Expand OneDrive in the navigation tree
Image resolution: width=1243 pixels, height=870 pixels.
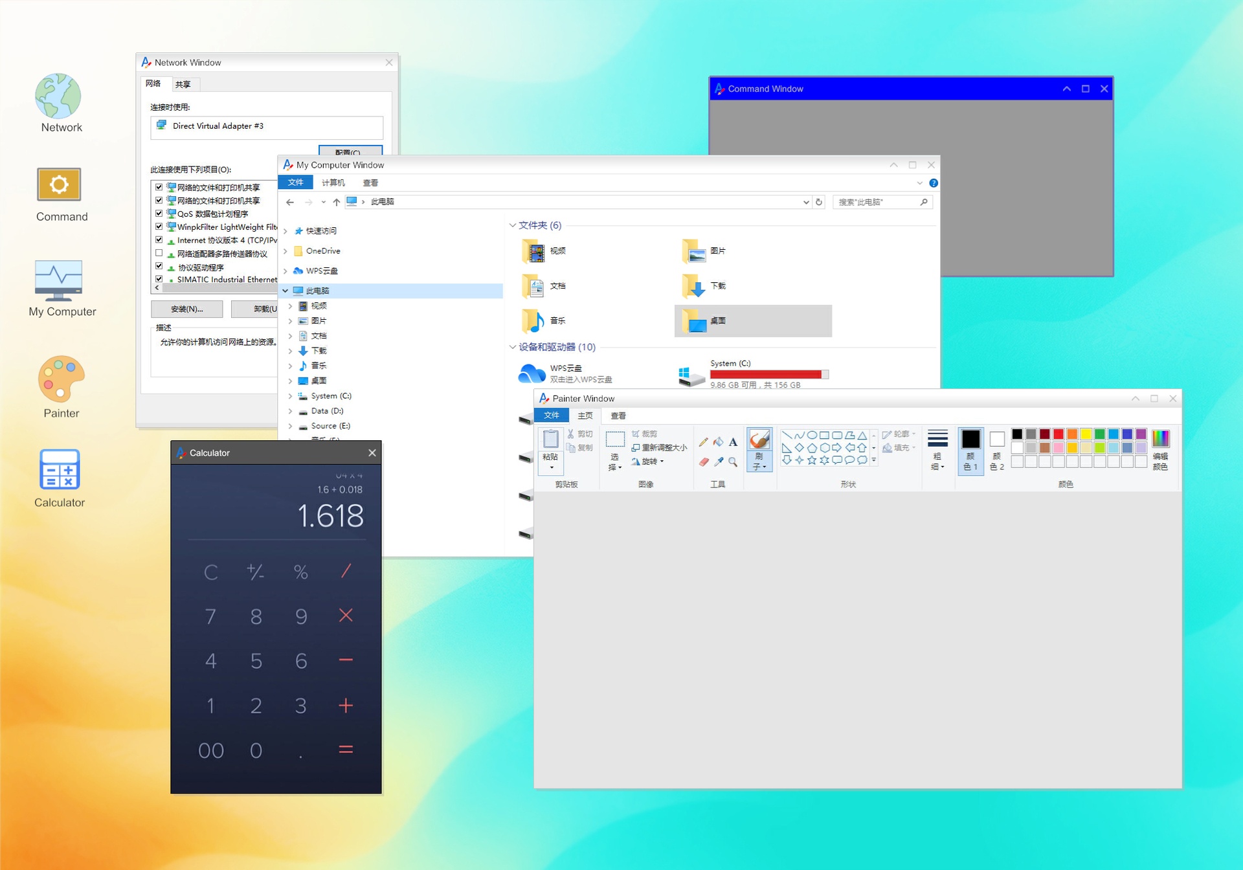286,251
